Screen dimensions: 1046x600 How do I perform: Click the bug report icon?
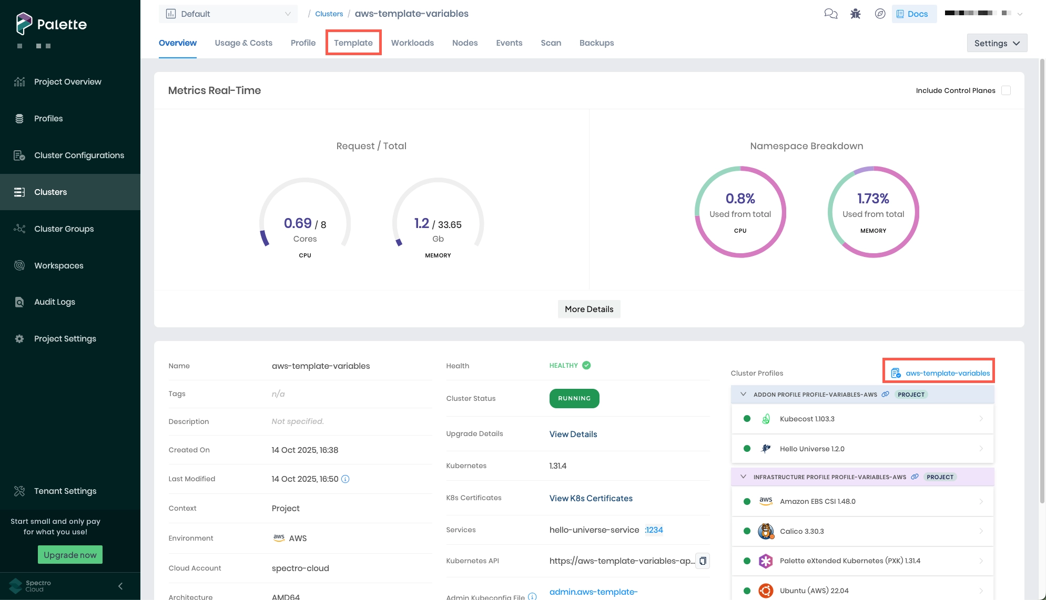[855, 14]
